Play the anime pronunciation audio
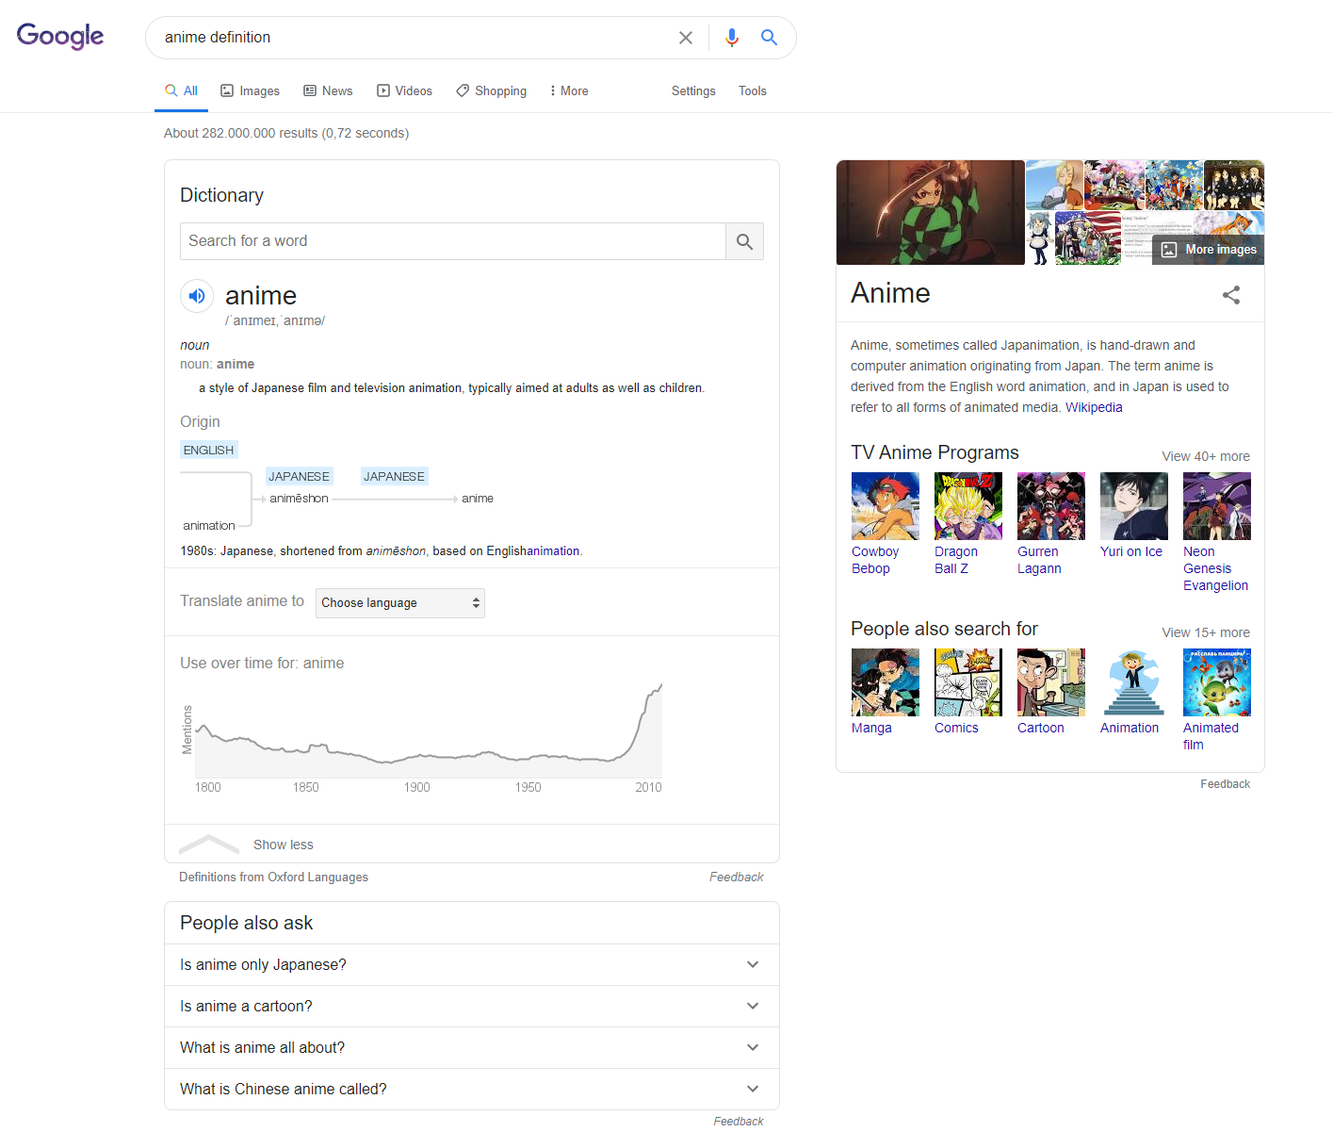1333x1132 pixels. [197, 296]
